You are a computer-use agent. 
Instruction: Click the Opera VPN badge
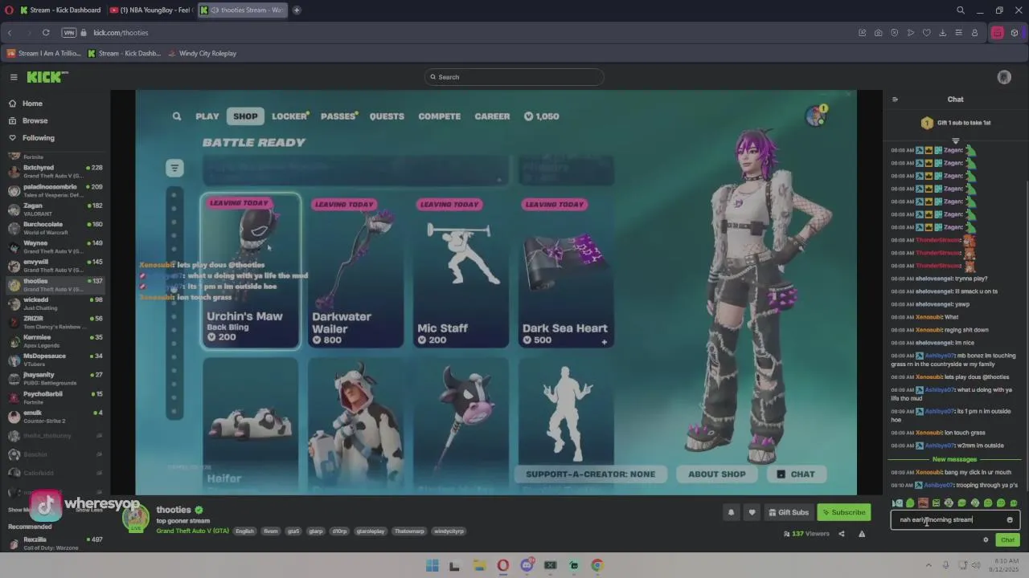[x=69, y=33]
